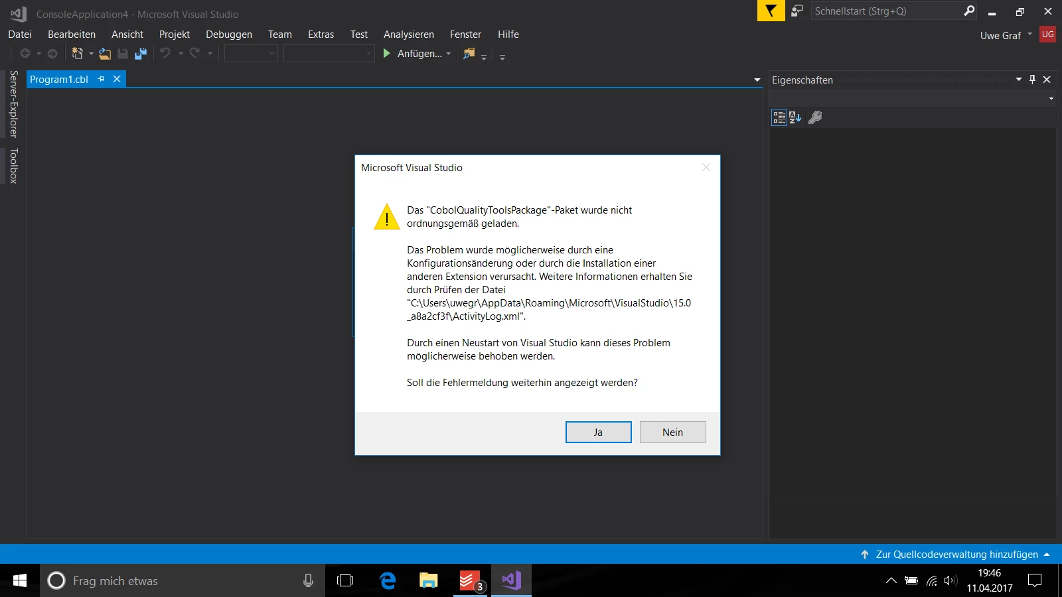This screenshot has height=597, width=1062.
Task: Open the active documents list dropdown arrow
Action: (x=757, y=80)
